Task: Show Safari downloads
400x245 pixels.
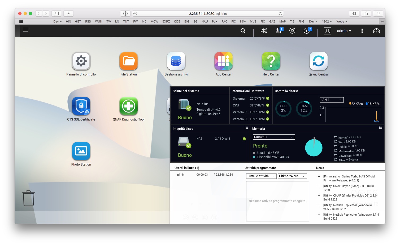Action: coord(354,14)
